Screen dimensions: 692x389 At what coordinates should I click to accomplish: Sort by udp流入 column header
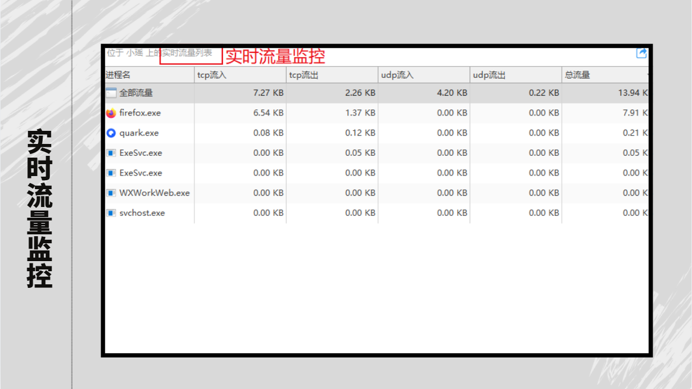tap(424, 75)
